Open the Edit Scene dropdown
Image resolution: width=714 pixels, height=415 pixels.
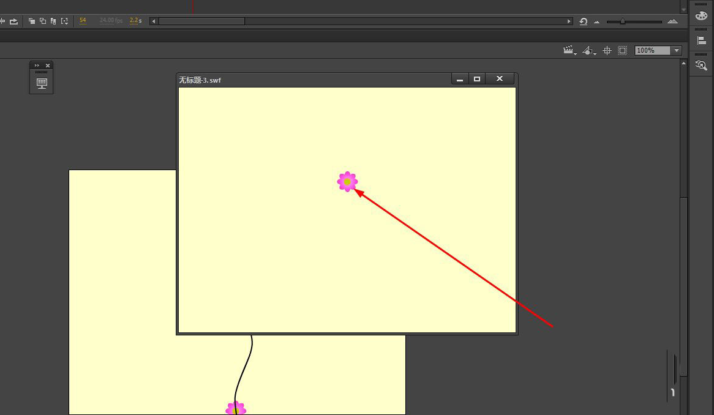[569, 51]
